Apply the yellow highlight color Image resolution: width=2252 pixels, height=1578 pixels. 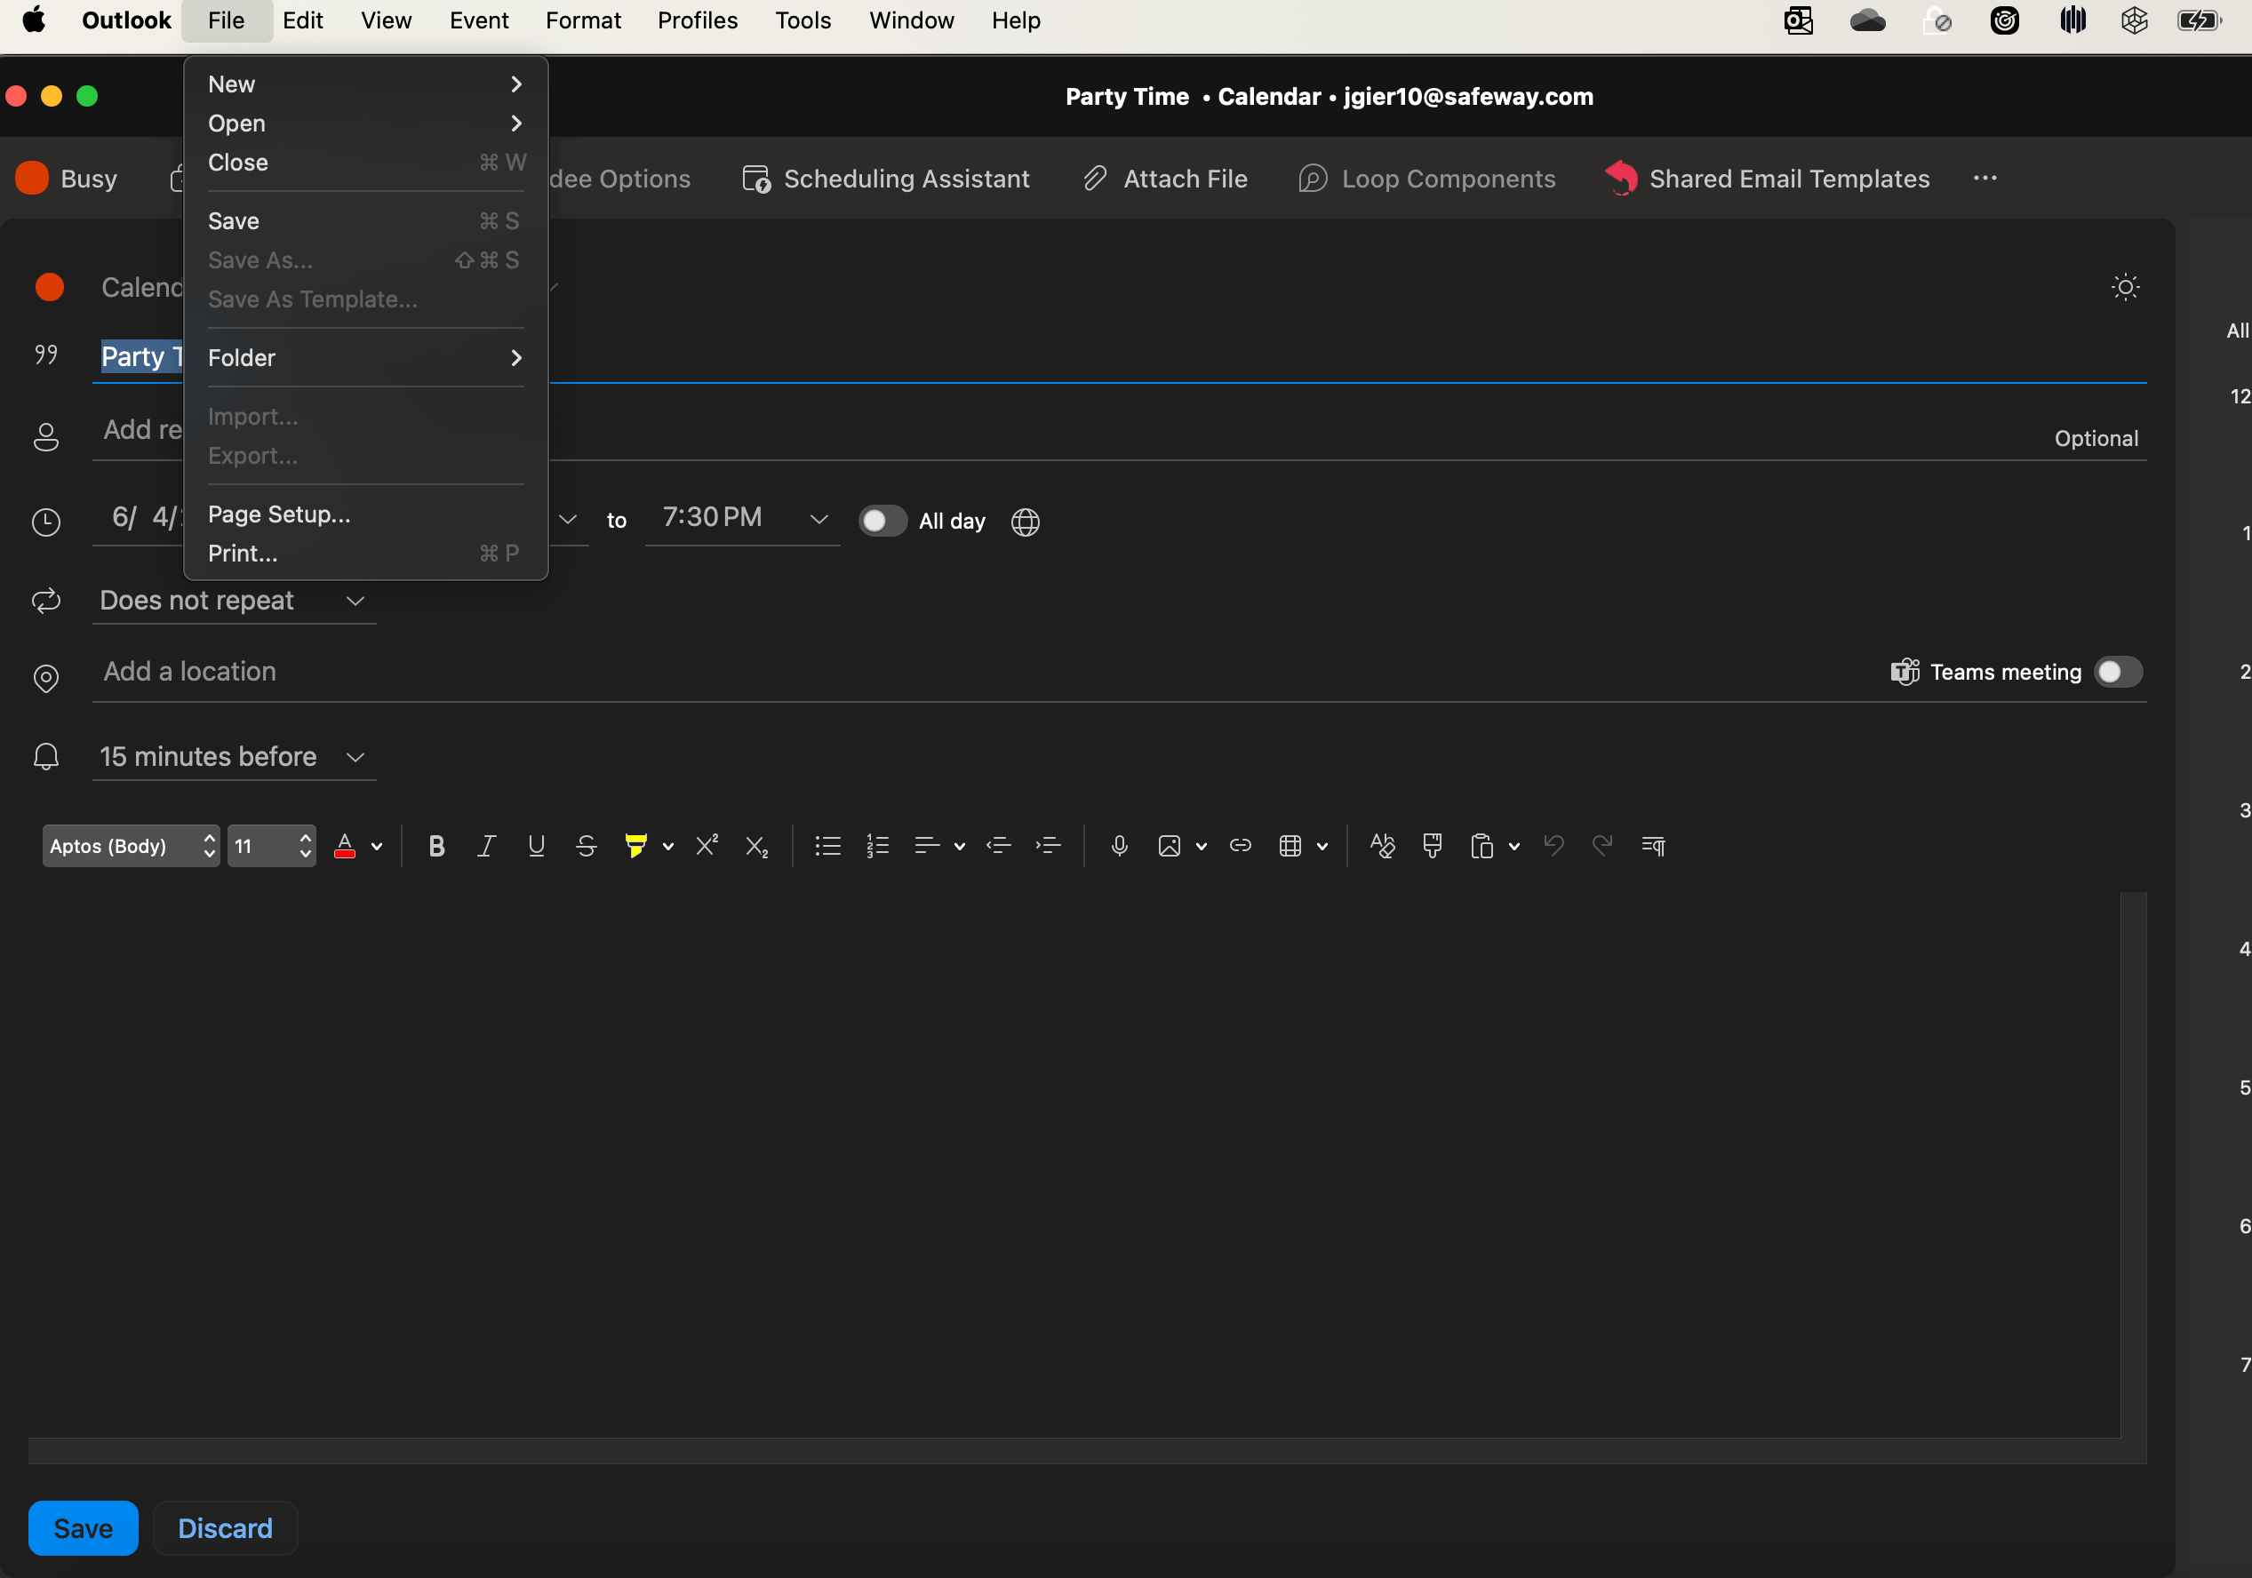pos(635,845)
